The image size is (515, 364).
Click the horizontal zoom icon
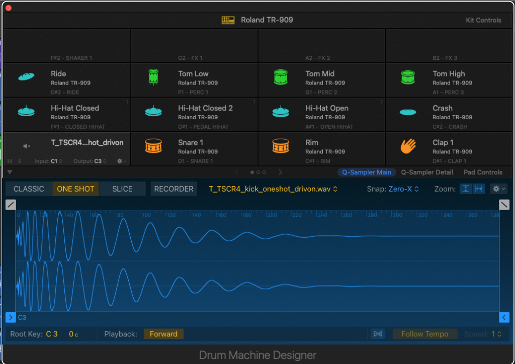point(479,189)
